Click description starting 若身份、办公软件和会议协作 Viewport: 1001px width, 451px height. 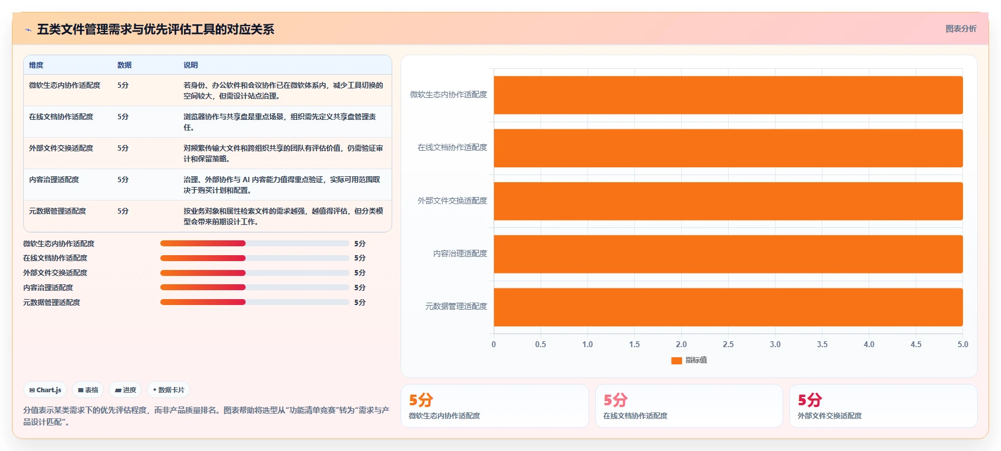coord(283,91)
